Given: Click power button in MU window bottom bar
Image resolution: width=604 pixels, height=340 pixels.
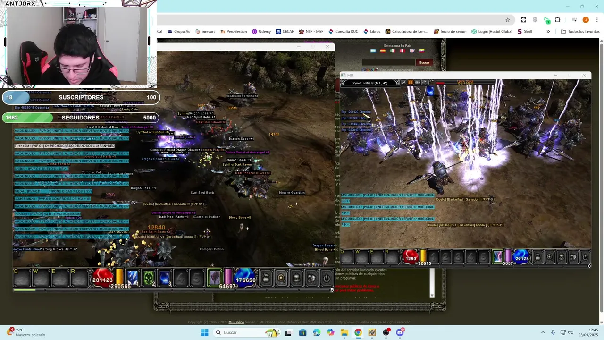Looking at the screenshot, I should tap(585, 257).
